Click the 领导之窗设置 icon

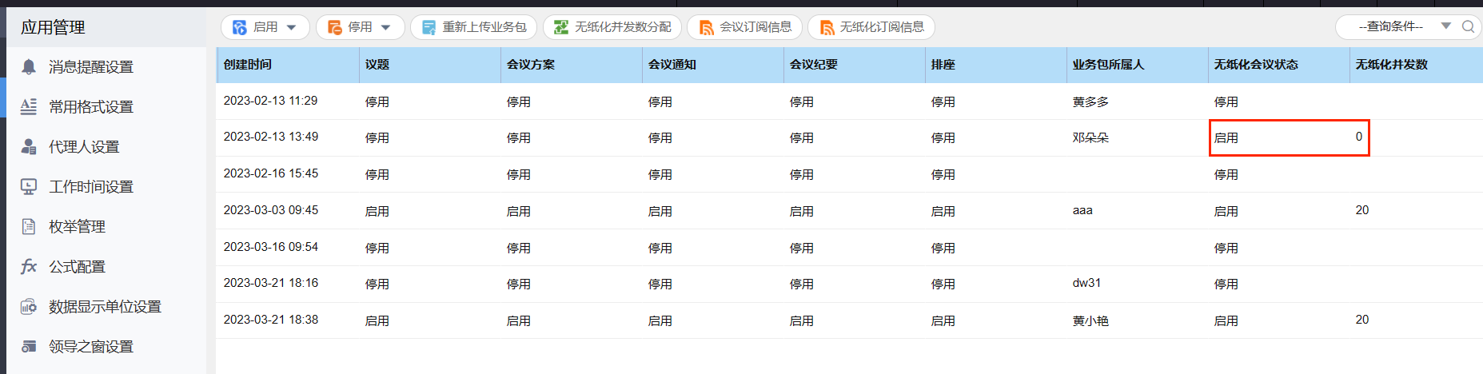29,346
